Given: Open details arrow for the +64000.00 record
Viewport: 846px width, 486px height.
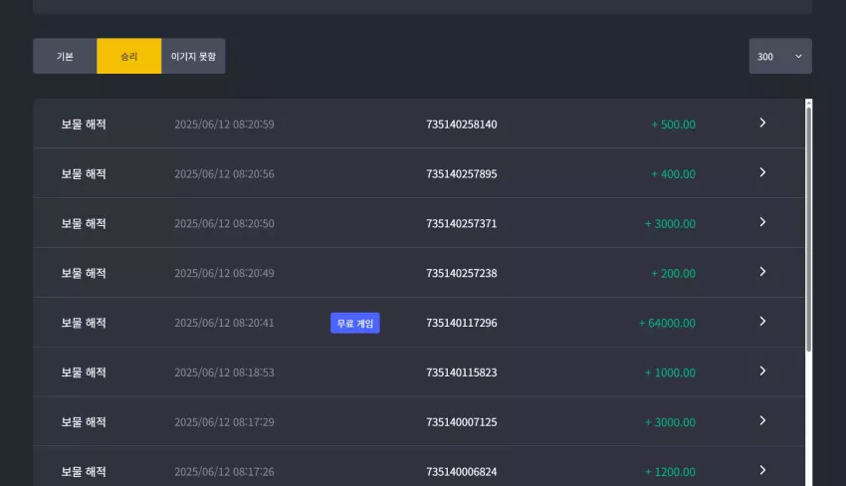Looking at the screenshot, I should tap(762, 322).
